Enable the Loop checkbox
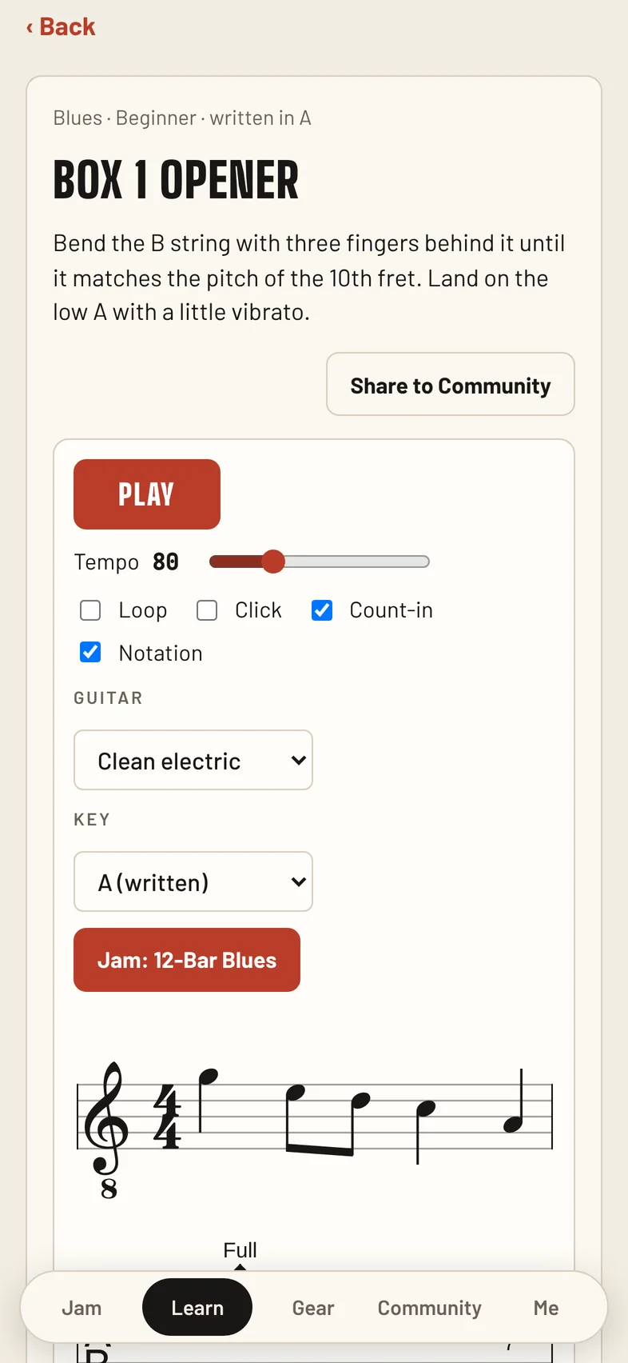The width and height of the screenshot is (628, 1363). pos(90,610)
